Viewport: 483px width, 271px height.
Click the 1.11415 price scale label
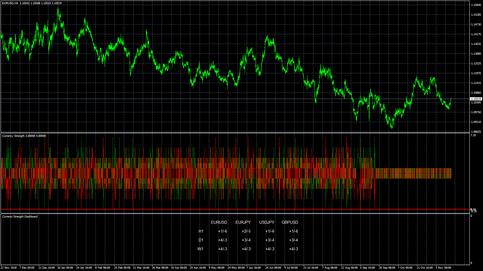tap(476, 83)
